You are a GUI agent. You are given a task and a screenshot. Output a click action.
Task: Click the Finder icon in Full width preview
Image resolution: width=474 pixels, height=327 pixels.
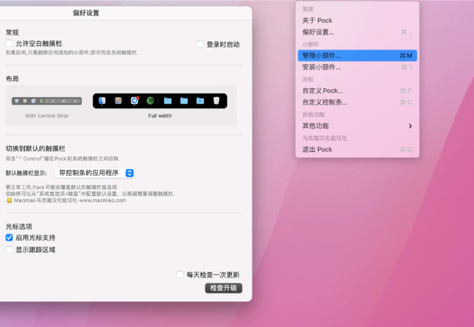[102, 100]
